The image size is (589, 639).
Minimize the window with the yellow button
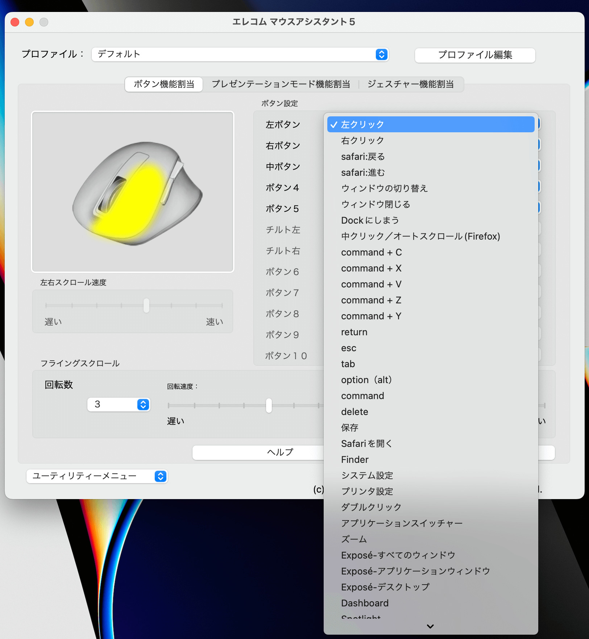pos(29,22)
